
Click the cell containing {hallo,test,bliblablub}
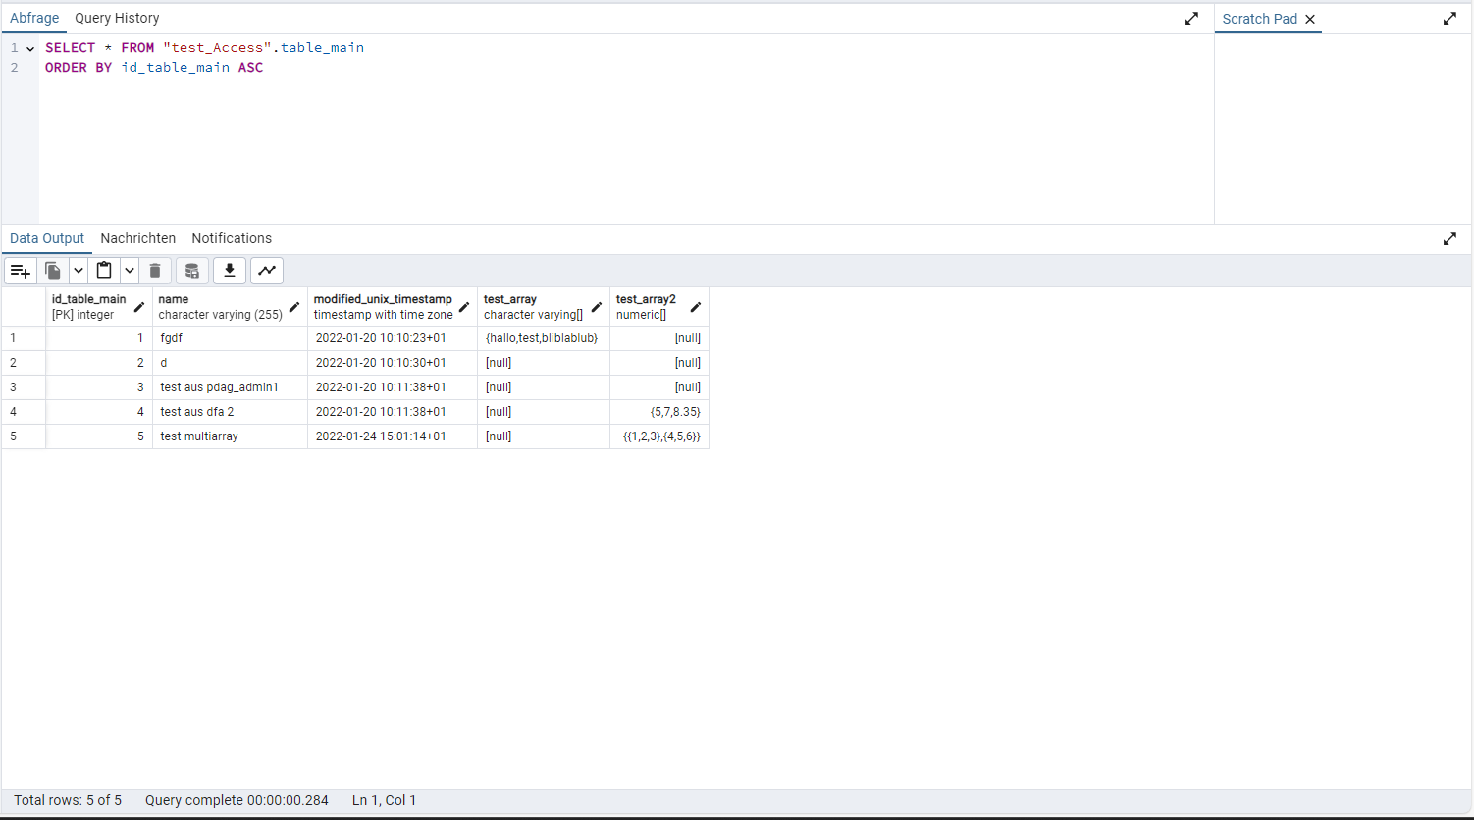(543, 338)
